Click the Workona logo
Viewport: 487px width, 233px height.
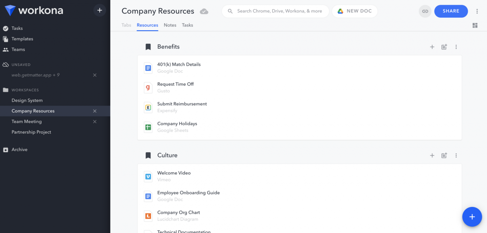coord(34,10)
